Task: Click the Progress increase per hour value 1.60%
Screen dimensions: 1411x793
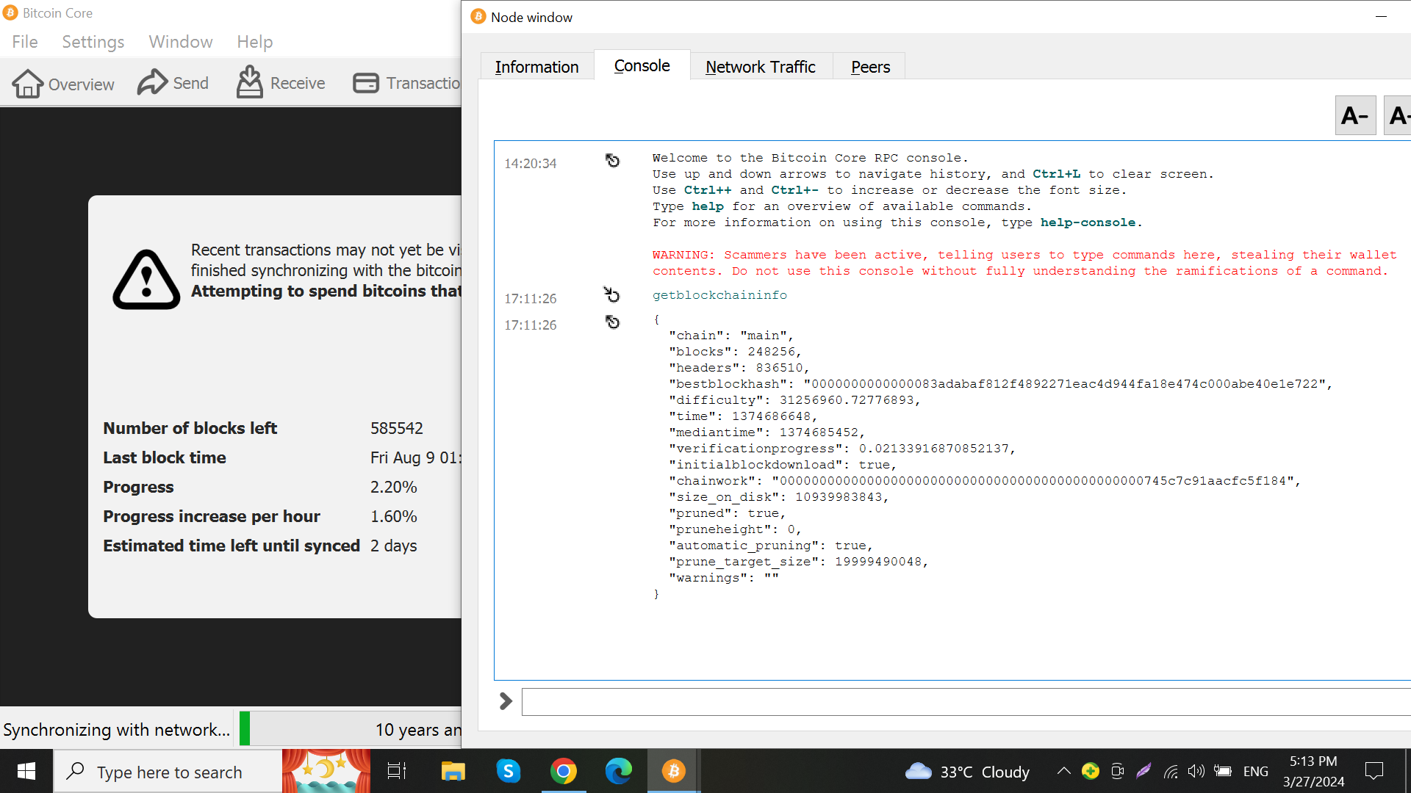Action: coord(394,516)
